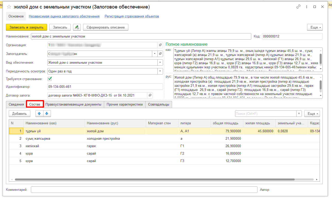Switch to Сведения tab
Image resolution: width=332 pixels, height=198 pixels.
point(16,105)
